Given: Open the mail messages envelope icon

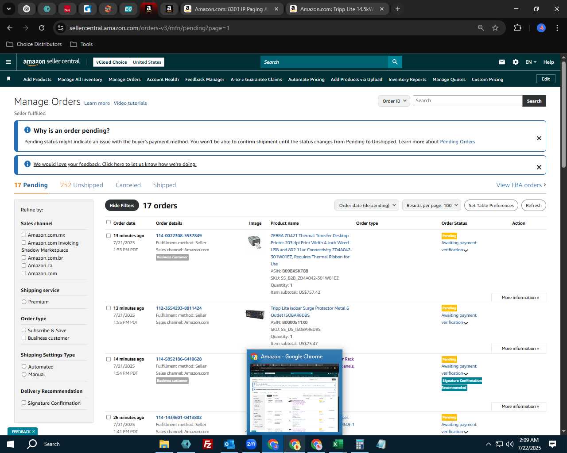Looking at the screenshot, I should click(501, 62).
